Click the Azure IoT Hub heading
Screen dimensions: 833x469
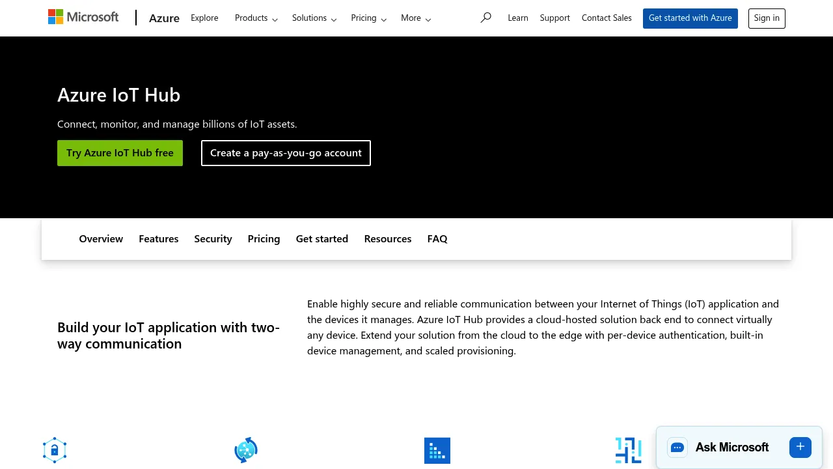[118, 95]
